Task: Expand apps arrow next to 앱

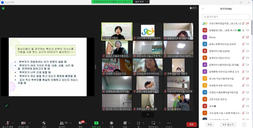Action: pyautogui.click(x=144, y=123)
